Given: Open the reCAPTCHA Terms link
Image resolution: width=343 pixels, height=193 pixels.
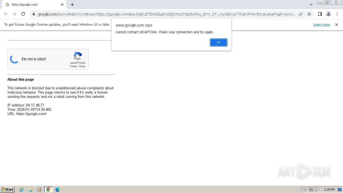Looking at the screenshot, I should (x=82, y=66).
